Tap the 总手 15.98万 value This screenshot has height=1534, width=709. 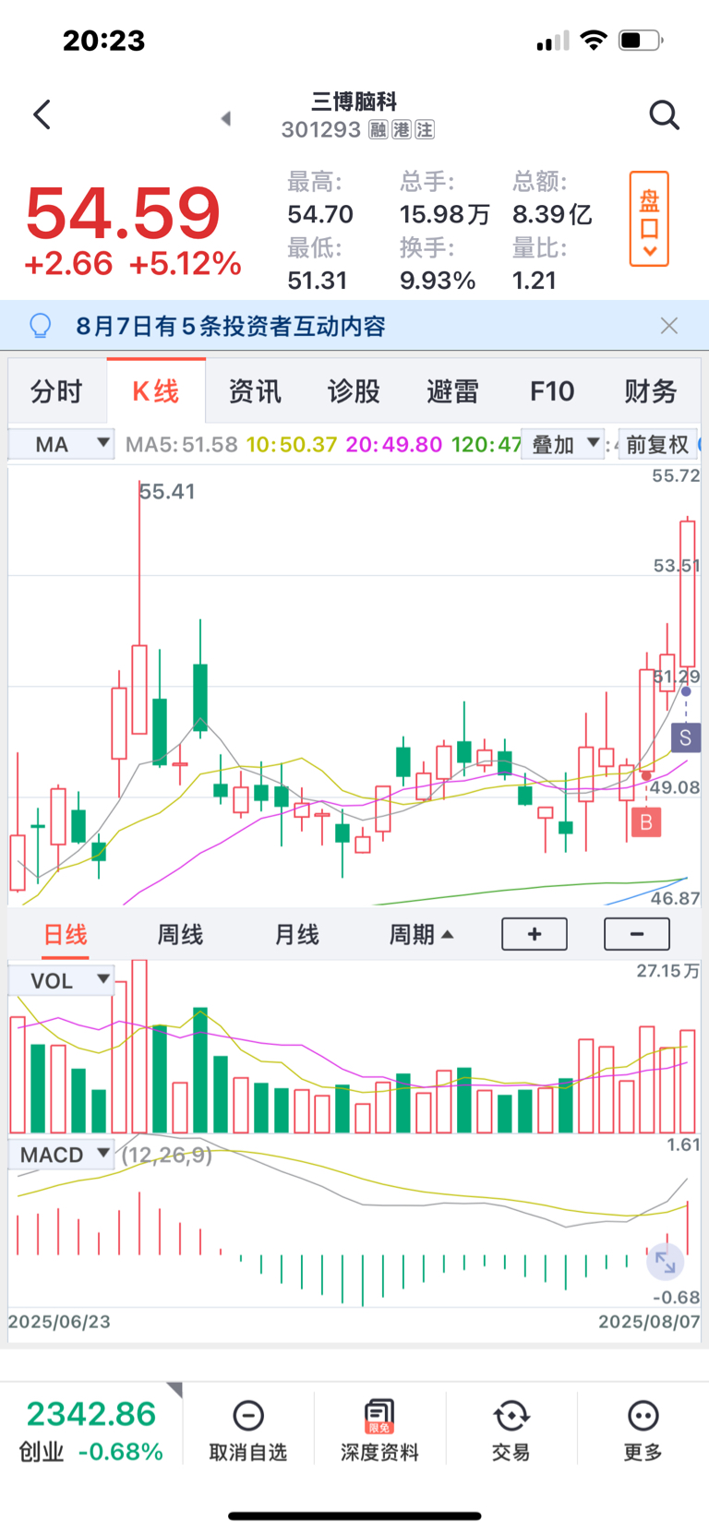click(444, 214)
